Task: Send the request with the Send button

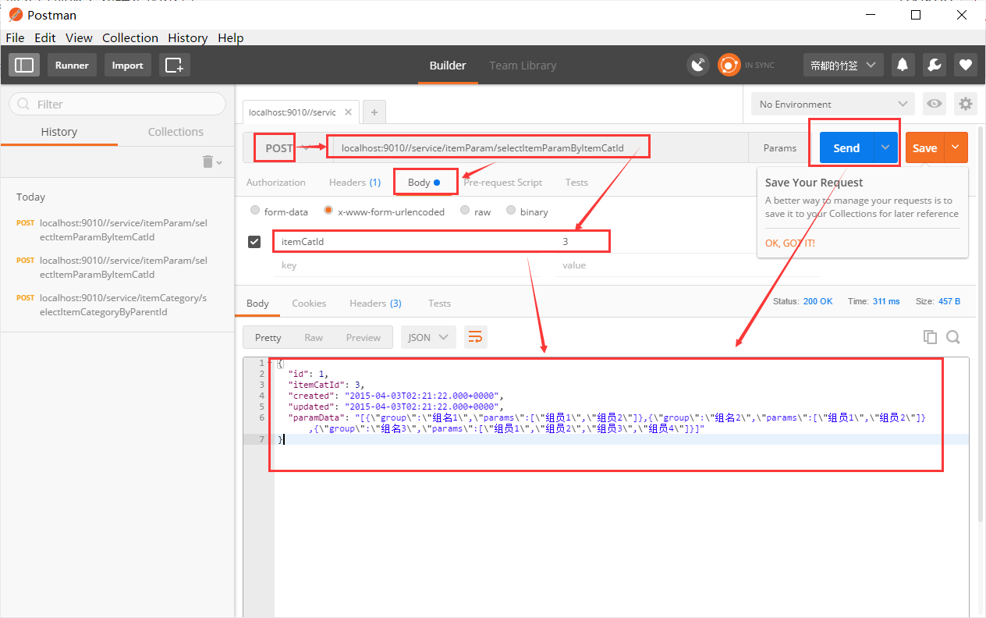Action: [846, 147]
